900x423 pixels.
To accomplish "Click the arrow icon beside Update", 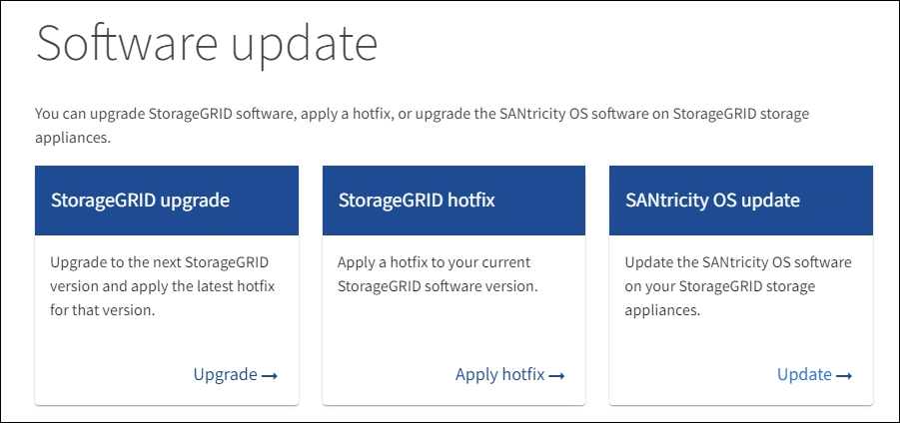I will pyautogui.click(x=844, y=376).
